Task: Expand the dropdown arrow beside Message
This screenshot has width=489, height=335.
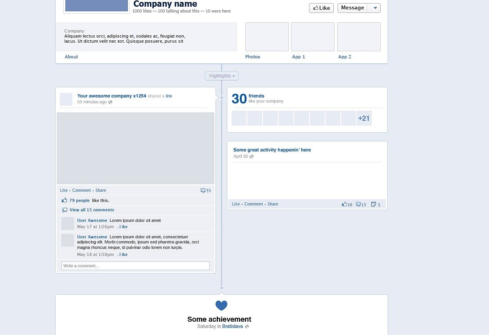Action: (x=375, y=8)
